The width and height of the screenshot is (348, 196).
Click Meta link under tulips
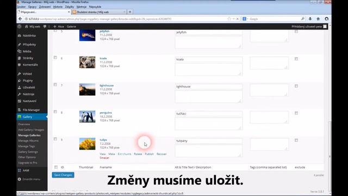[x=111, y=154]
